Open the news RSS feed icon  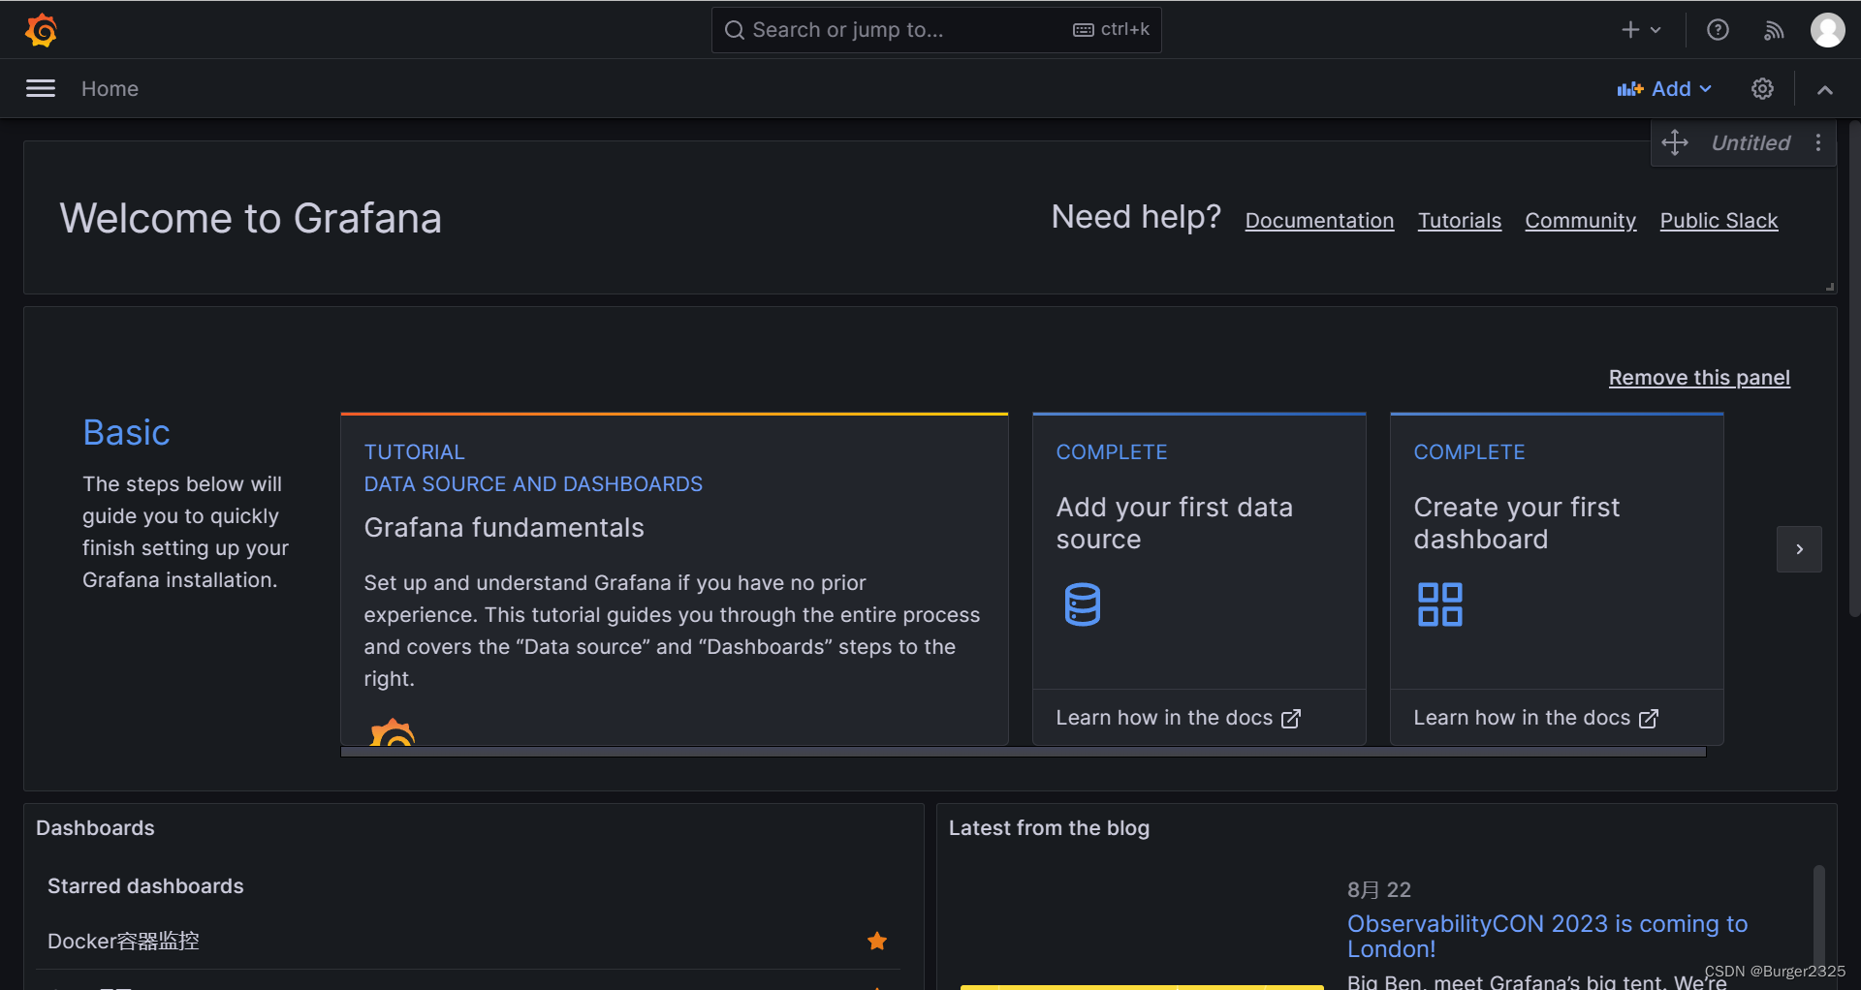(1774, 30)
